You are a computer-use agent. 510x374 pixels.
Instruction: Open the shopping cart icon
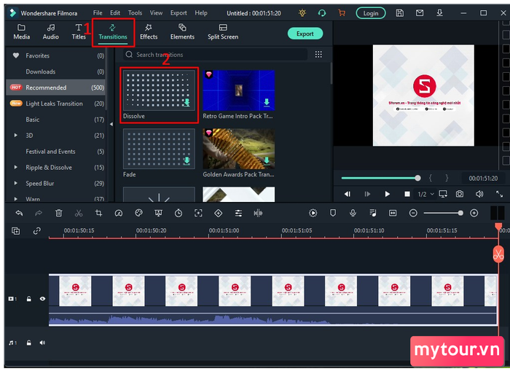point(342,13)
